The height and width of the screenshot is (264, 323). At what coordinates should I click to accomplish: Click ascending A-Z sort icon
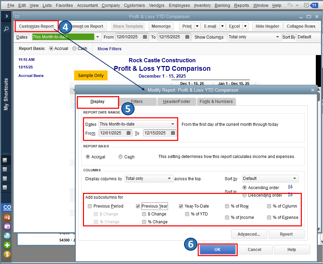pos(290,187)
